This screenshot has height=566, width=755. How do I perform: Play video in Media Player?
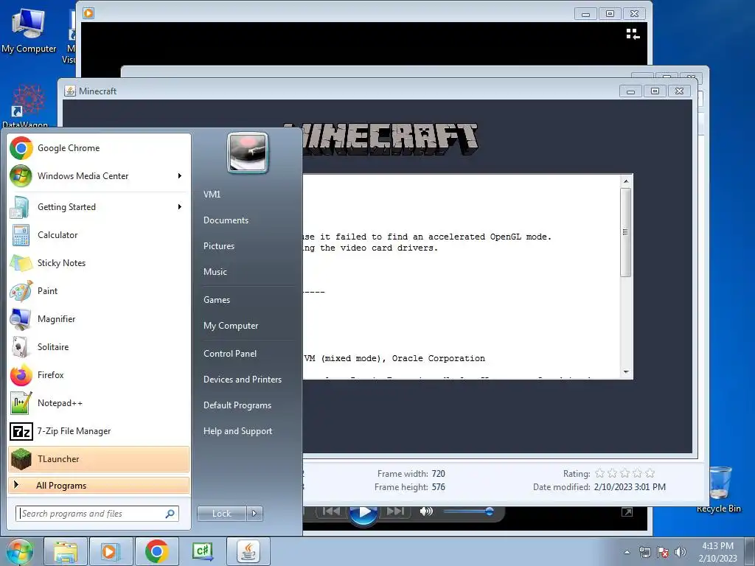click(363, 512)
